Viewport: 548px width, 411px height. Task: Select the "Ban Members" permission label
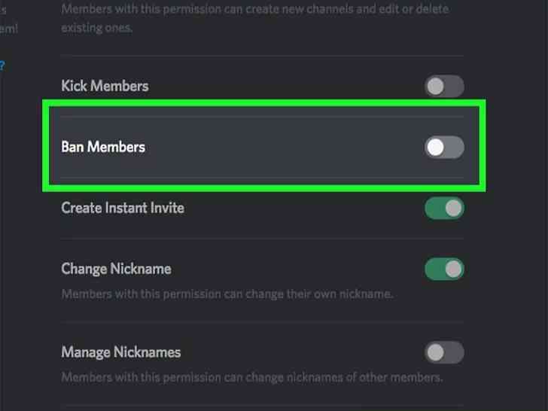pos(103,147)
